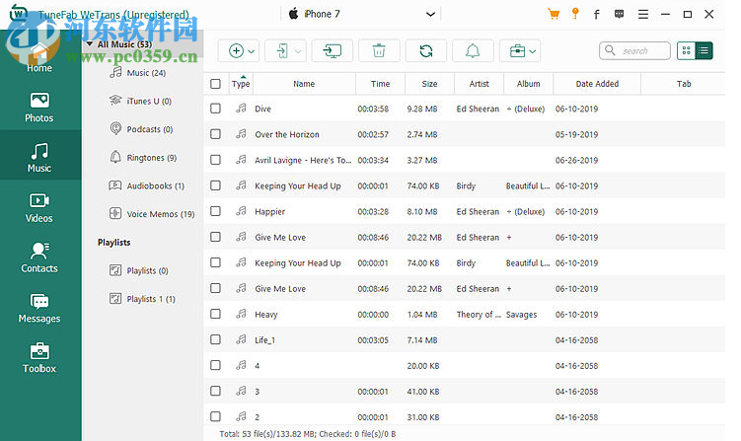Check the checkbox for song 3
741x441 pixels.
[215, 391]
